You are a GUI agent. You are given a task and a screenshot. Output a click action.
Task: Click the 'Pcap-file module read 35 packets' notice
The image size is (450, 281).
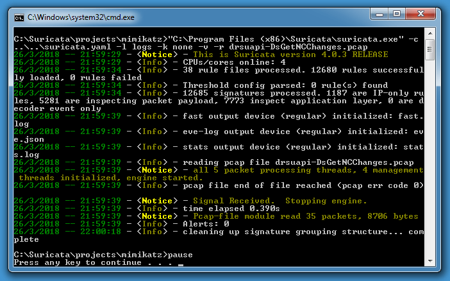pos(305,216)
